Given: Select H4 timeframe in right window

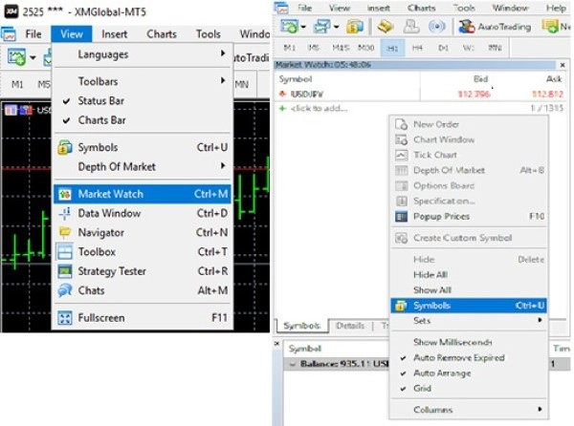Looking at the screenshot, I should (x=417, y=48).
